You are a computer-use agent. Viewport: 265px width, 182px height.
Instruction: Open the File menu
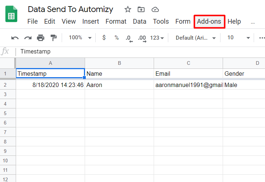[32, 21]
